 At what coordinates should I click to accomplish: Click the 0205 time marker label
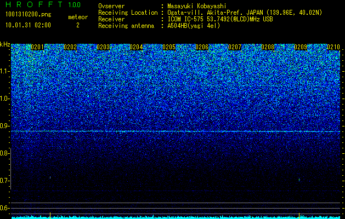click(x=169, y=47)
